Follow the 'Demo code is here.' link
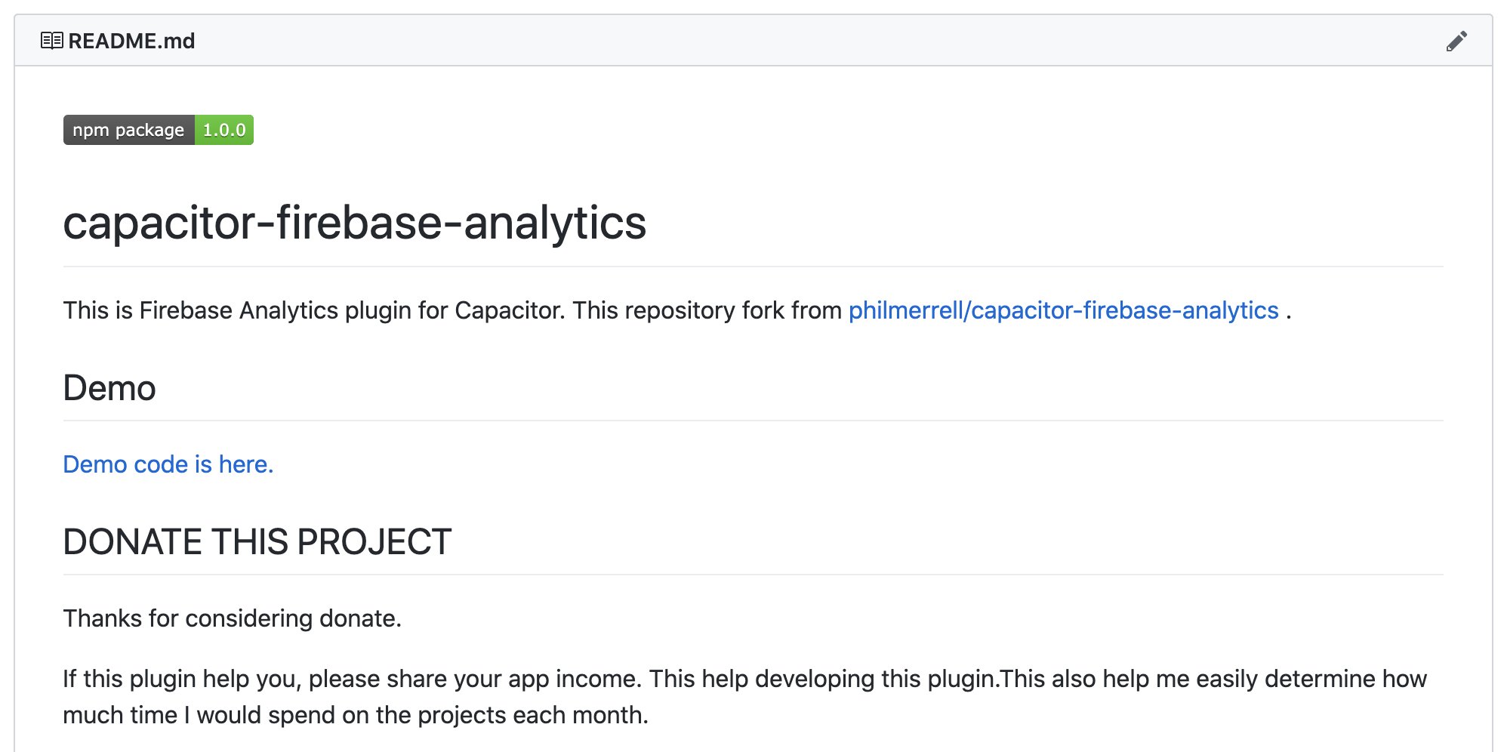 coord(168,464)
